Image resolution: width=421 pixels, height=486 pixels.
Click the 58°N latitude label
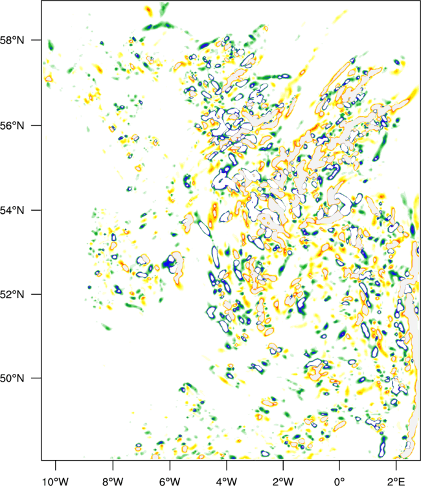[x=12, y=40]
